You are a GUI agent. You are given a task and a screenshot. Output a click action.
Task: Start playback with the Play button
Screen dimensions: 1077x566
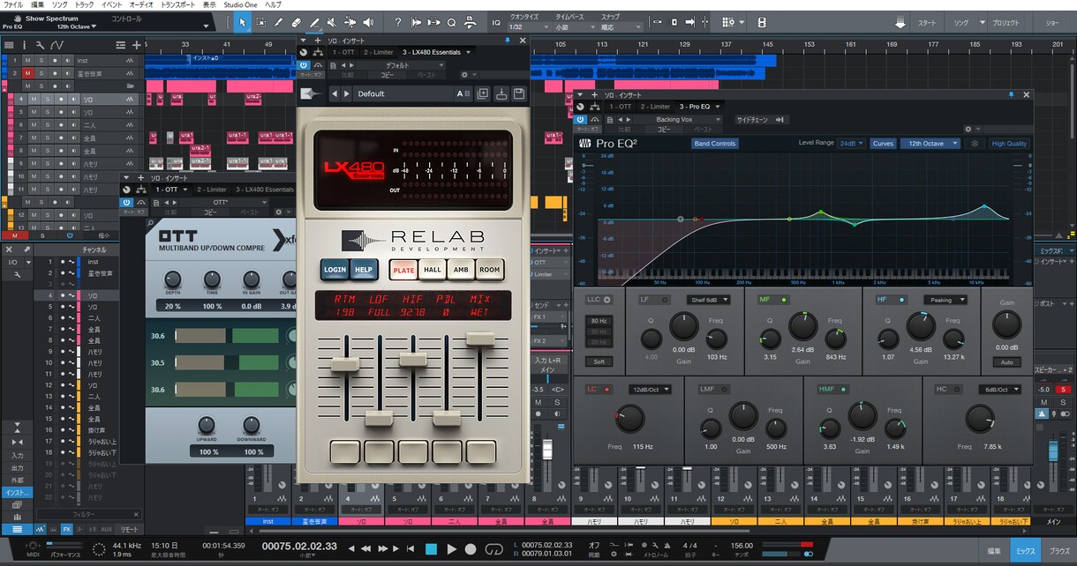click(x=452, y=549)
